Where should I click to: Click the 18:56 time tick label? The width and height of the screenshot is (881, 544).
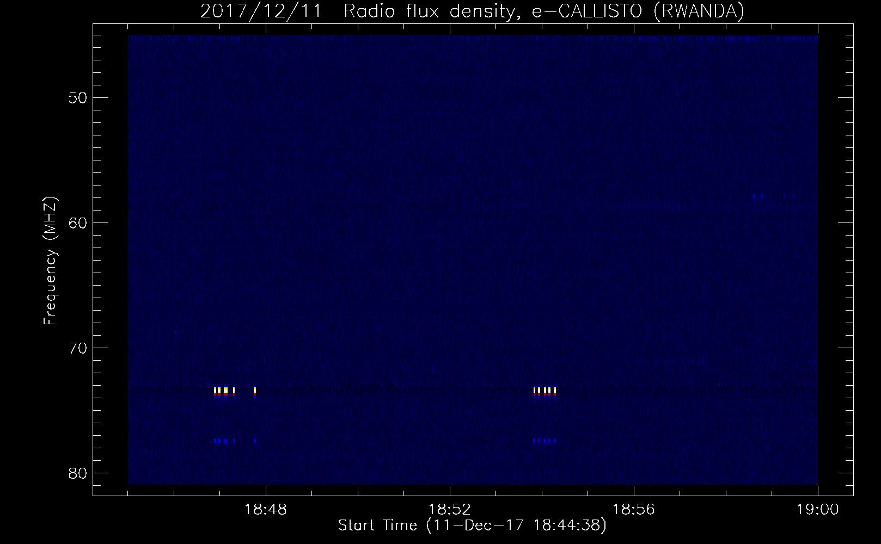tap(634, 510)
